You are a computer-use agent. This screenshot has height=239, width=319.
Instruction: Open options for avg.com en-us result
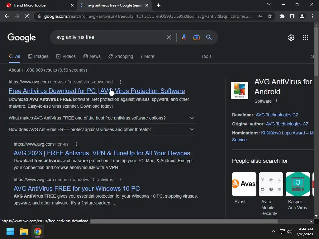(x=76, y=144)
